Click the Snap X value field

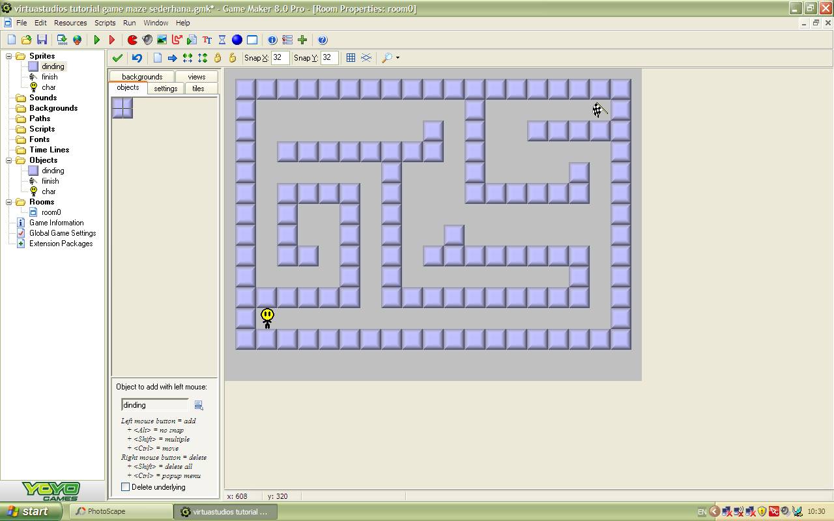pos(281,58)
